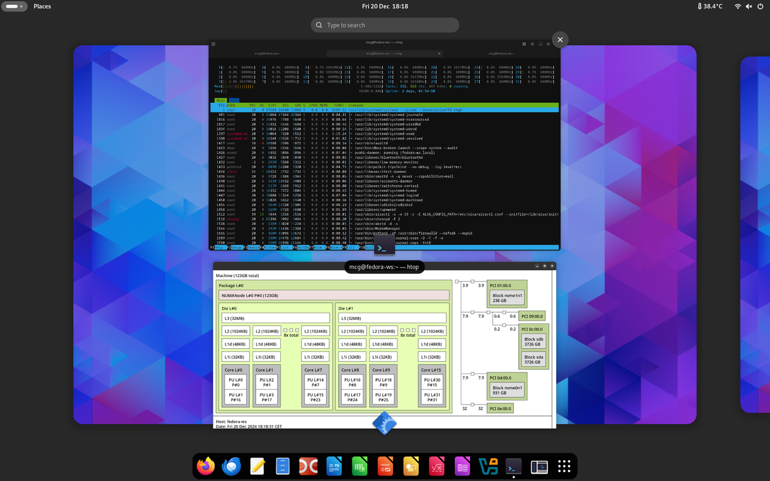Click the muted volume icon

click(x=749, y=6)
